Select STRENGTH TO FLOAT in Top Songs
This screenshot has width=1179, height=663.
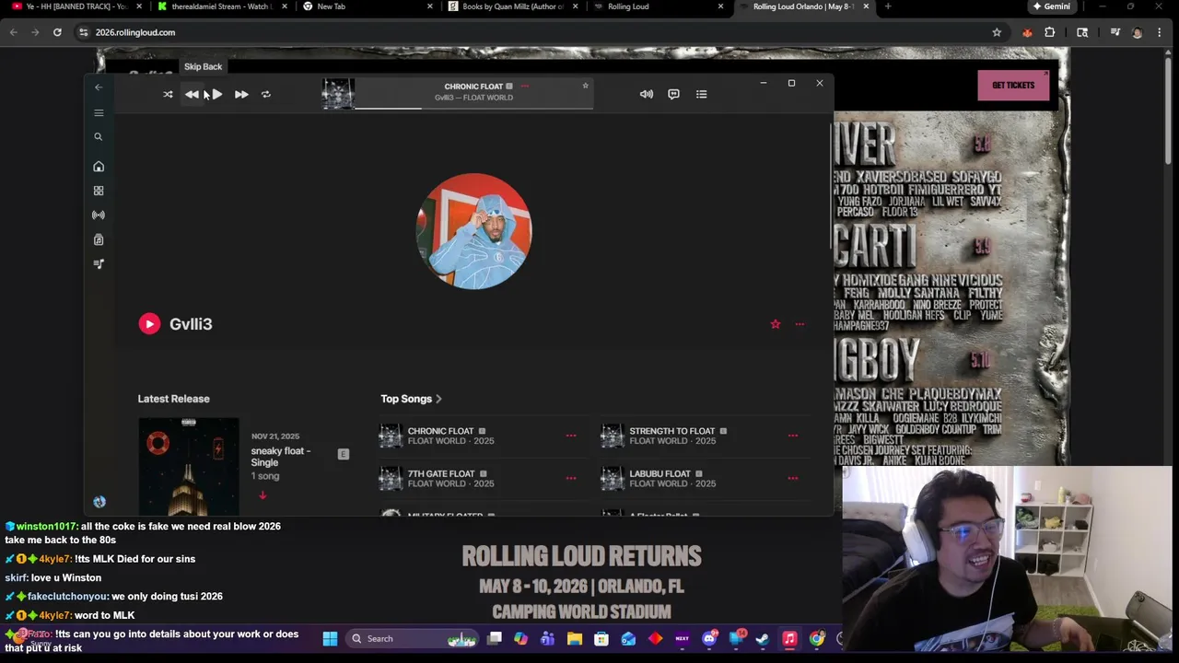(x=671, y=431)
